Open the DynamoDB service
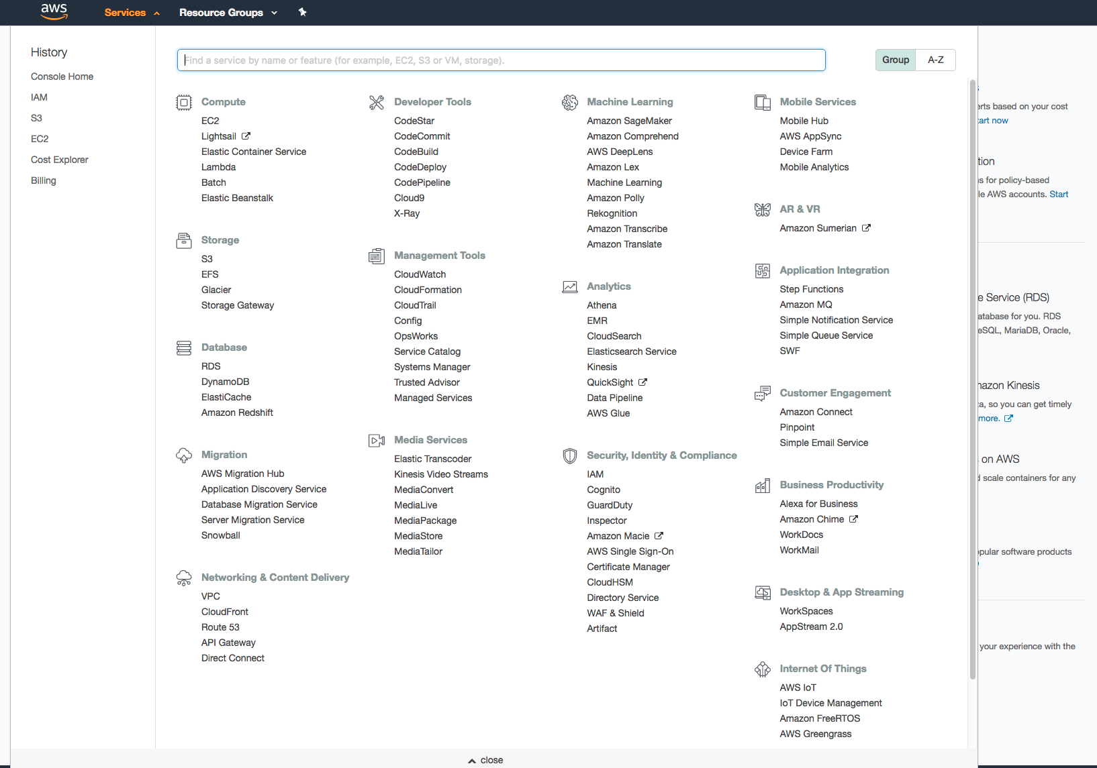 click(226, 382)
